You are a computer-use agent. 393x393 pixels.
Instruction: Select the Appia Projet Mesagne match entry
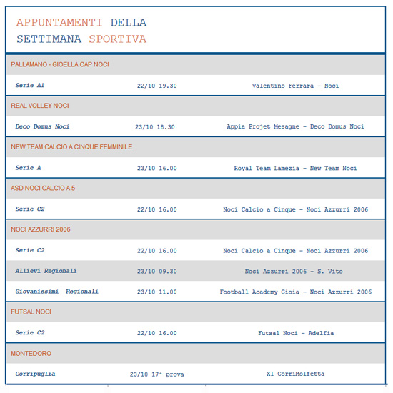[x=295, y=126]
